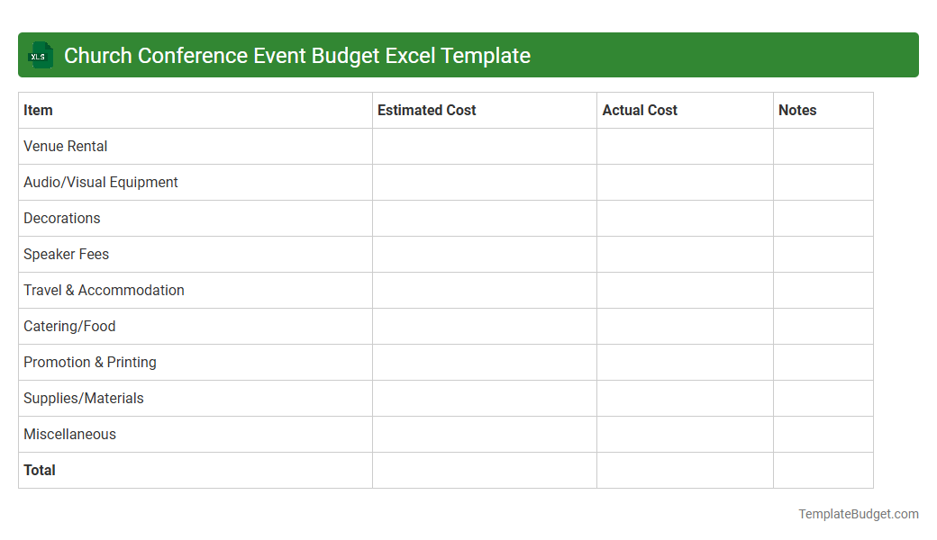Select the Item column header
This screenshot has width=937, height=540.
coord(38,110)
